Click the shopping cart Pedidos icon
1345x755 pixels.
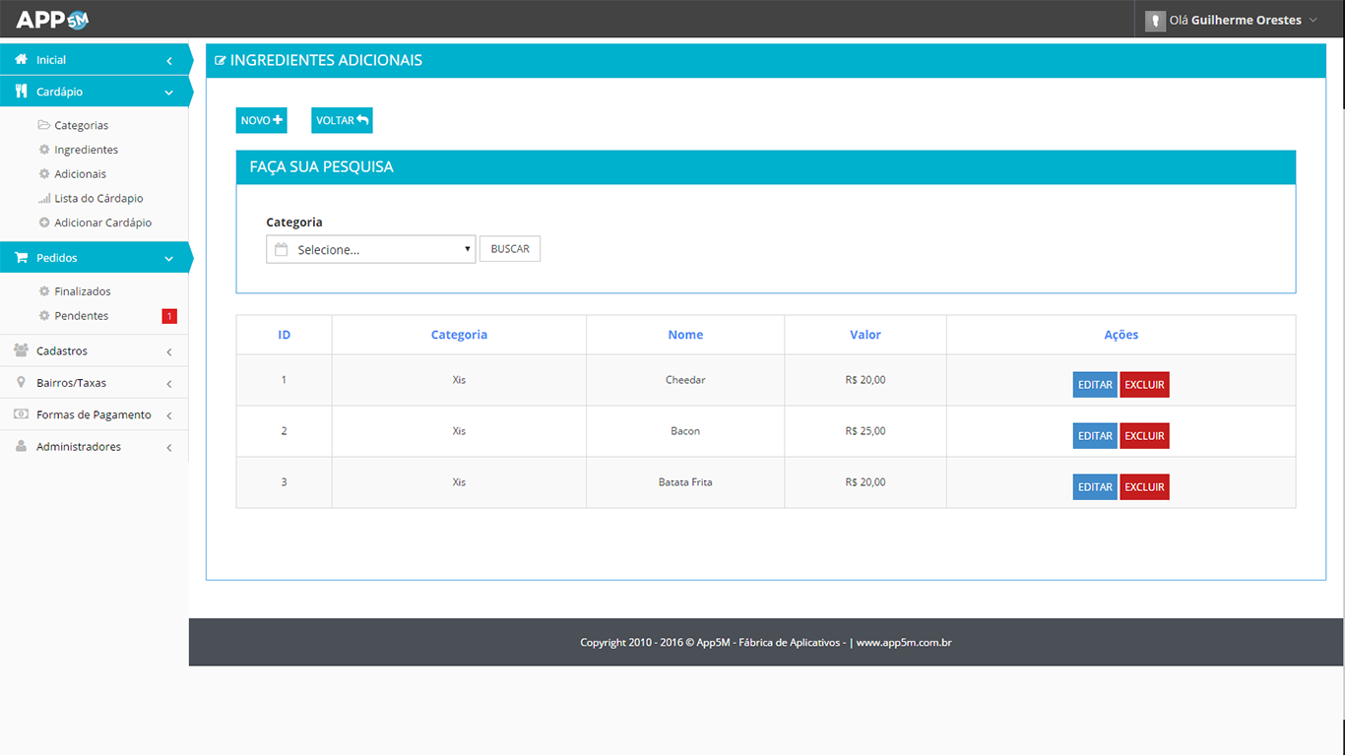pos(21,258)
